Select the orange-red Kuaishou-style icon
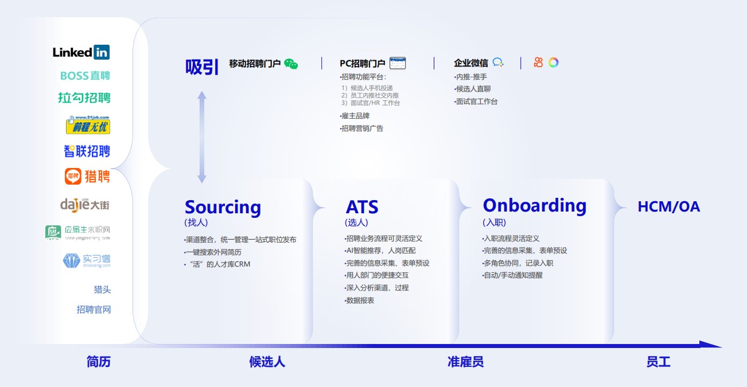Image resolution: width=747 pixels, height=387 pixels. click(538, 62)
